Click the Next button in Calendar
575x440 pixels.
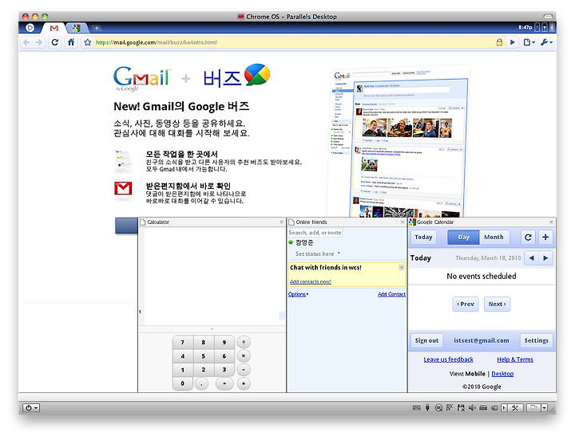point(497,304)
